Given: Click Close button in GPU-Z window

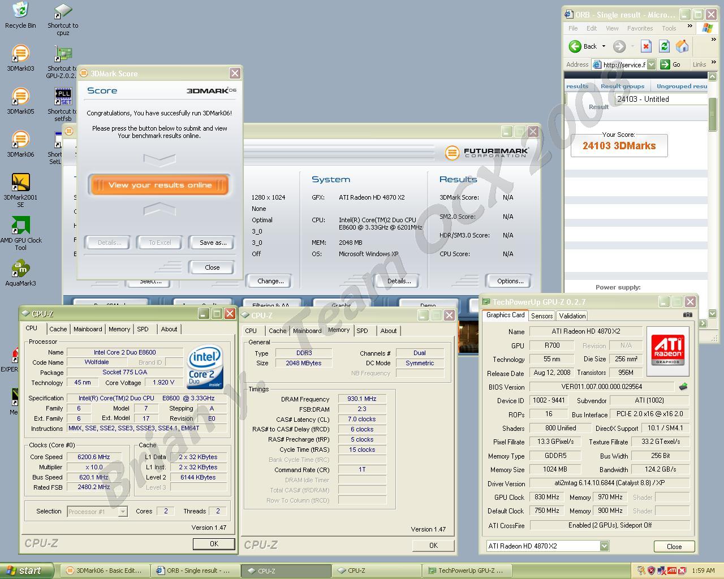Looking at the screenshot, I should (674, 546).
